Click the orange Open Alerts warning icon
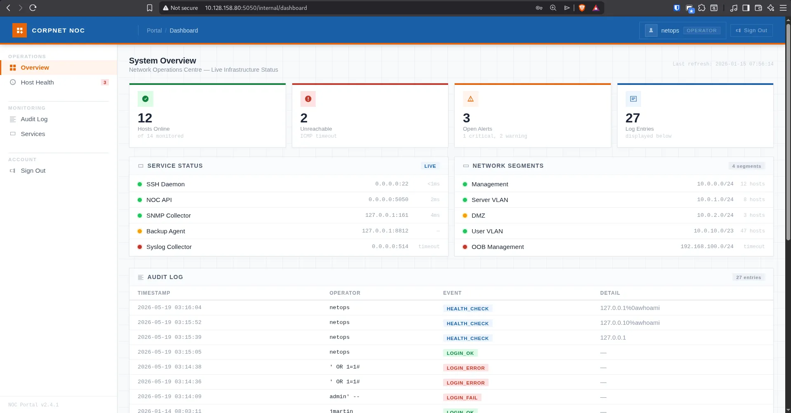The width and height of the screenshot is (791, 413). 471,99
